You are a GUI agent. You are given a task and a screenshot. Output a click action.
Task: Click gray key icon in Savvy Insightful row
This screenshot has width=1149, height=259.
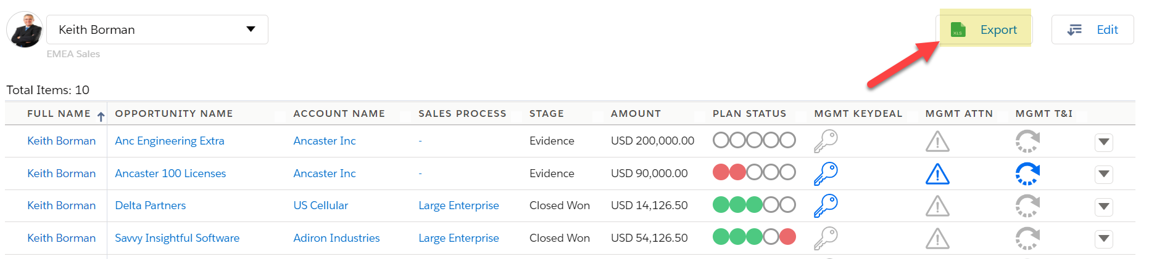[x=826, y=238]
